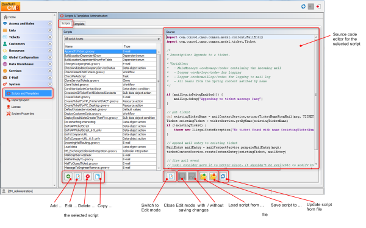Expand the Global Configuration section
Screen dimensions: 366x228
(50, 57)
